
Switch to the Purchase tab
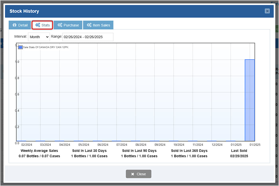[68, 25]
